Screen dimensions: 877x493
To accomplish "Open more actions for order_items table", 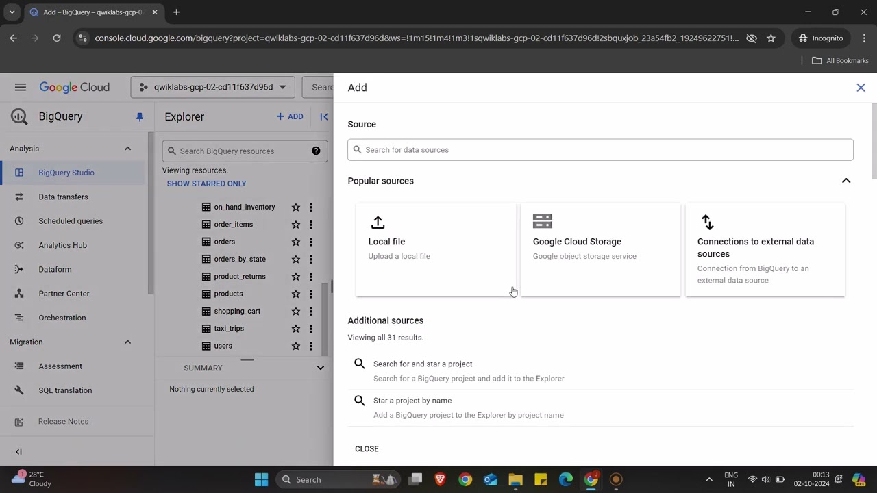I will click(x=310, y=225).
